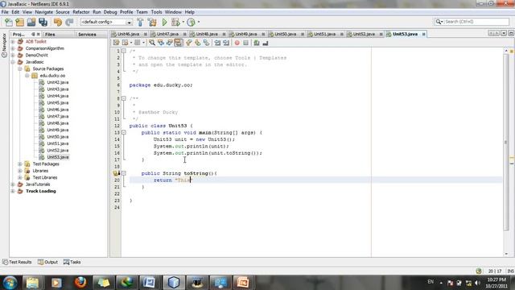Collapse main method code fold on line 13
Screen dimensions: 515x290
(124, 132)
